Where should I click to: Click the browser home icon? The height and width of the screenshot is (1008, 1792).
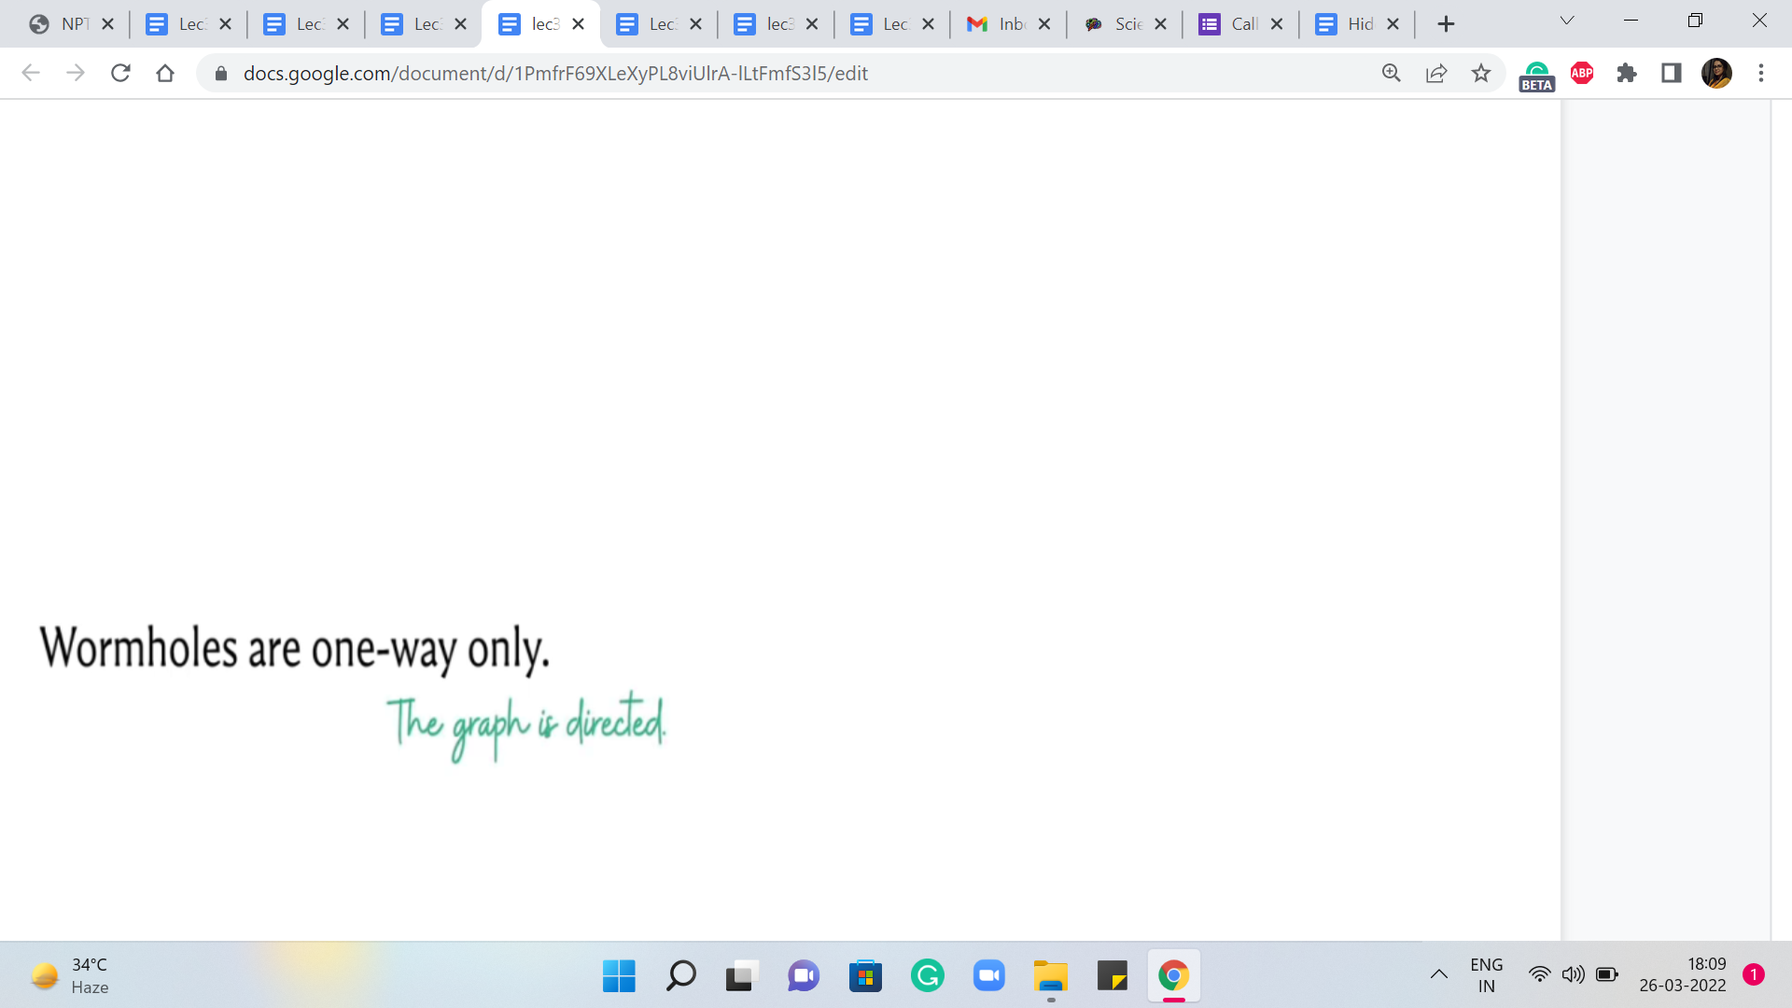165,73
